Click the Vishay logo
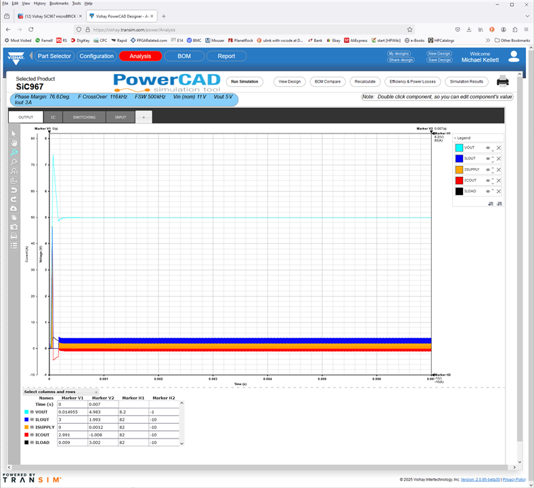Viewport: 534px width, 488px height. (16, 58)
